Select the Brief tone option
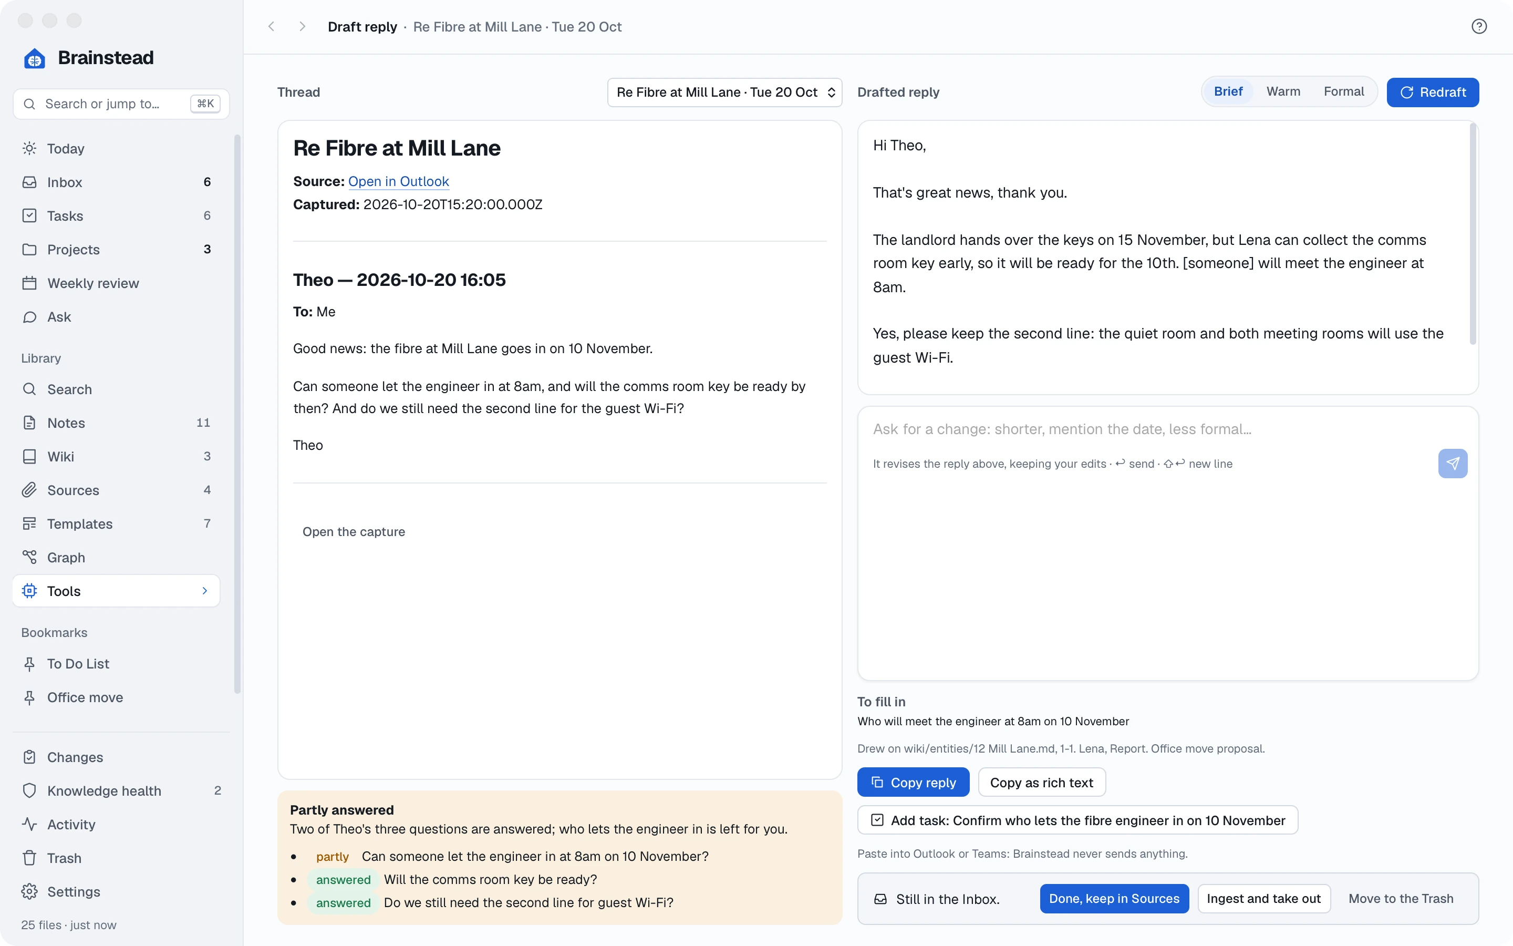Image resolution: width=1513 pixels, height=946 pixels. 1228,92
